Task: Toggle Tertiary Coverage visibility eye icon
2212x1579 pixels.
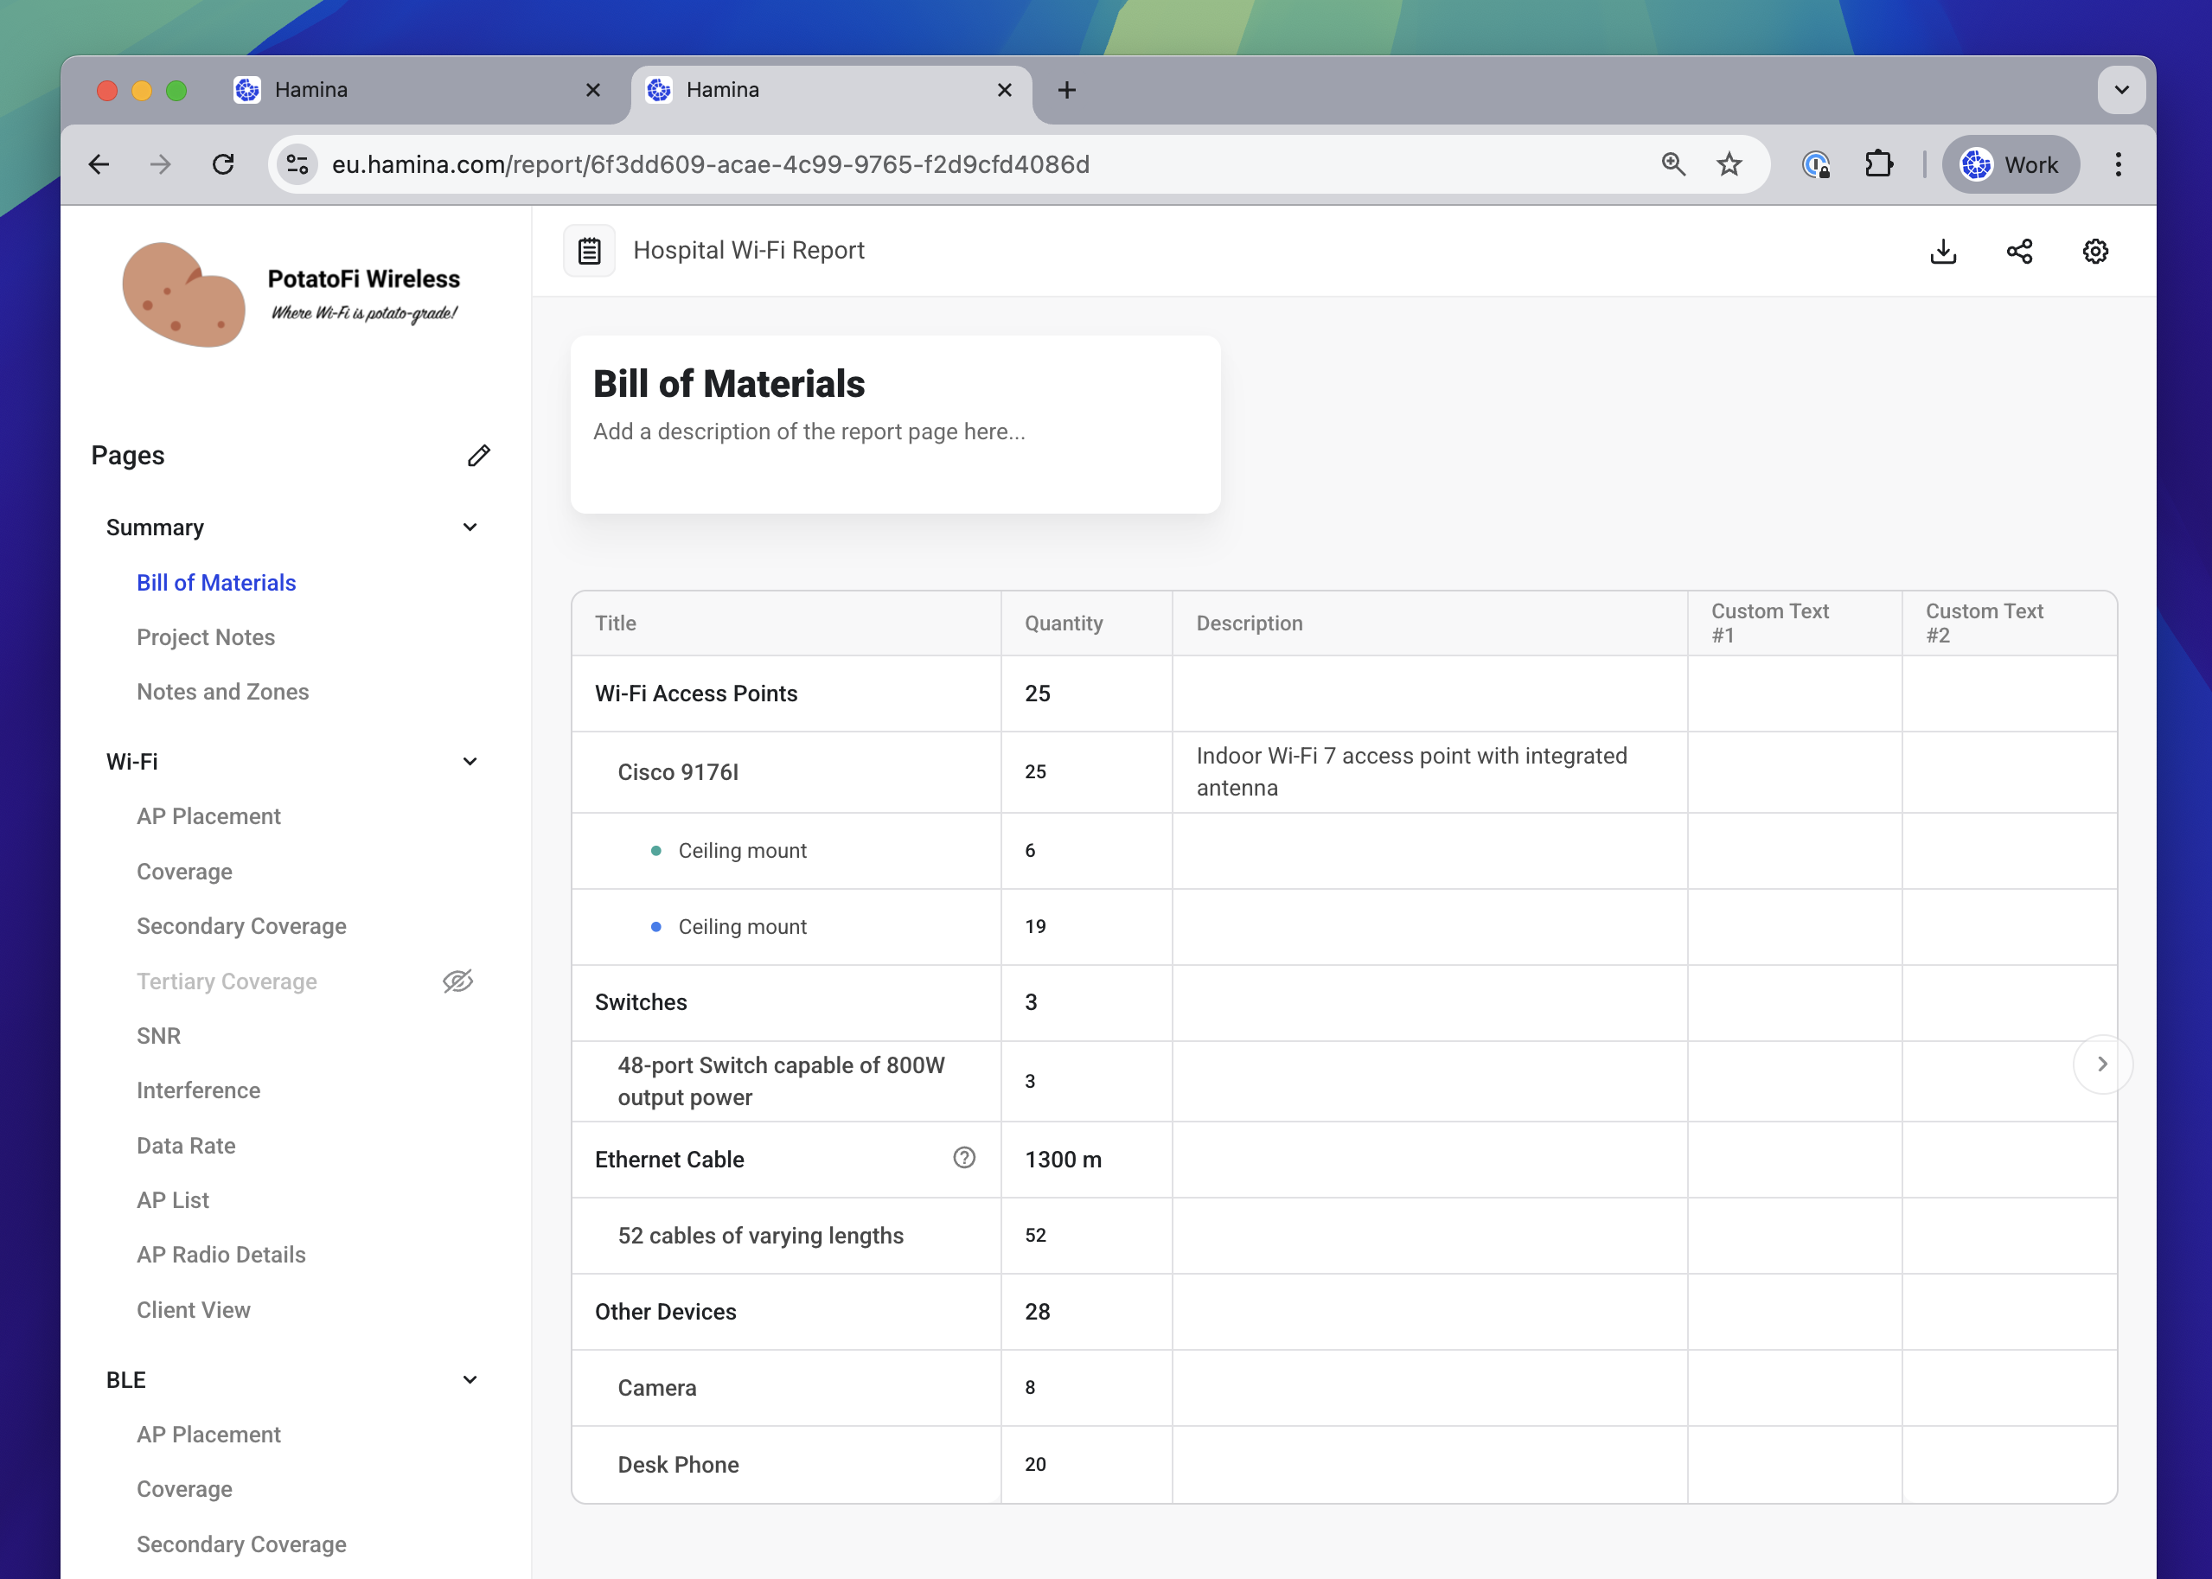Action: tap(458, 981)
